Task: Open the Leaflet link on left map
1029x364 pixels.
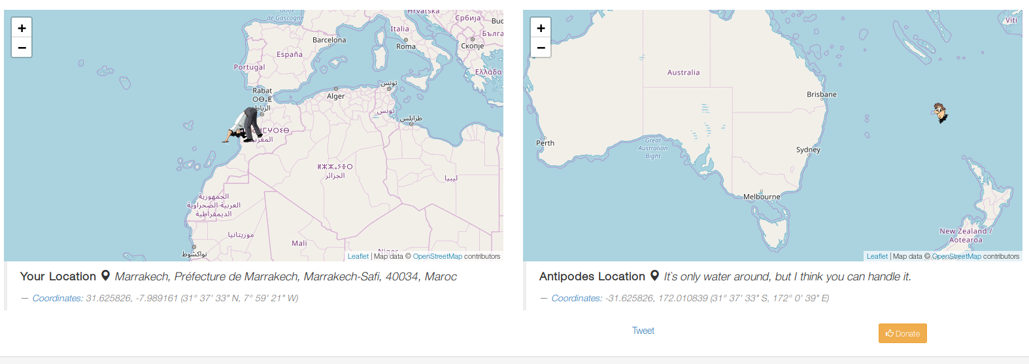Action: [x=358, y=256]
